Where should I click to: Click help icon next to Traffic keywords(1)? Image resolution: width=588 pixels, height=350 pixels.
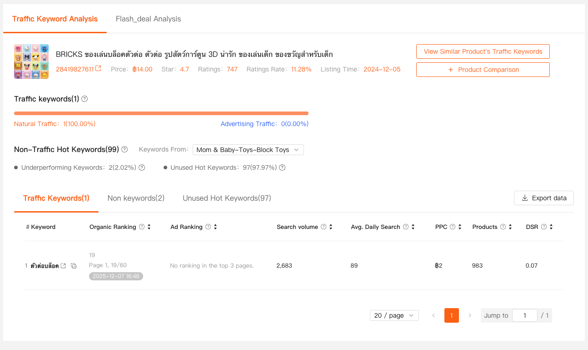coord(85,99)
